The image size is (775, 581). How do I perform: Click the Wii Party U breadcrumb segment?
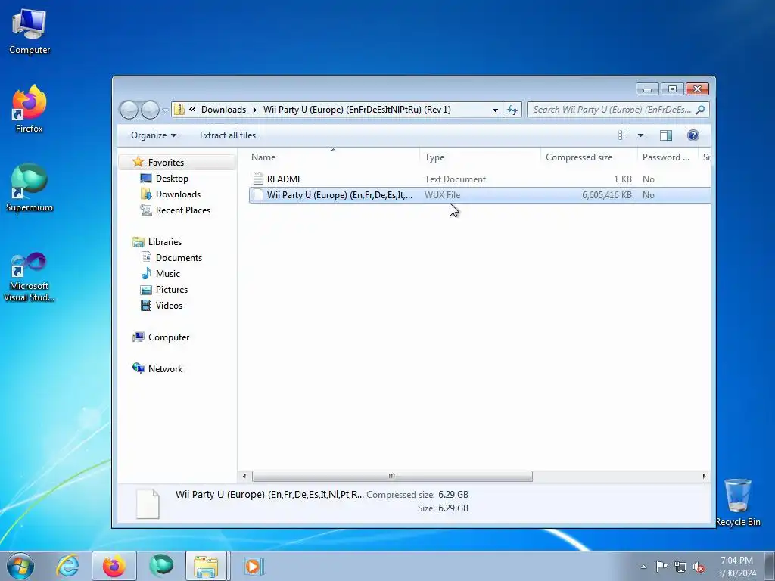pos(357,110)
